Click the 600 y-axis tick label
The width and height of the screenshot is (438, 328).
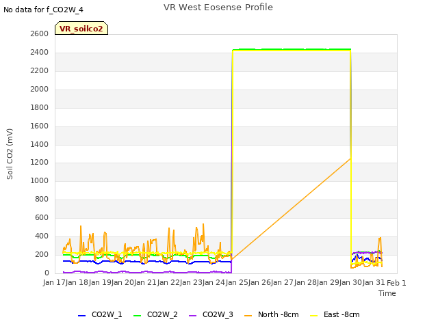[42, 217]
